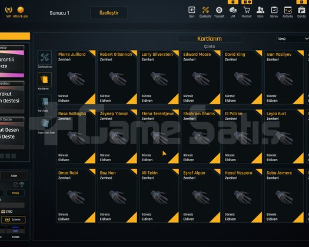
Task: Click the Mesaj button
Action: point(15,193)
